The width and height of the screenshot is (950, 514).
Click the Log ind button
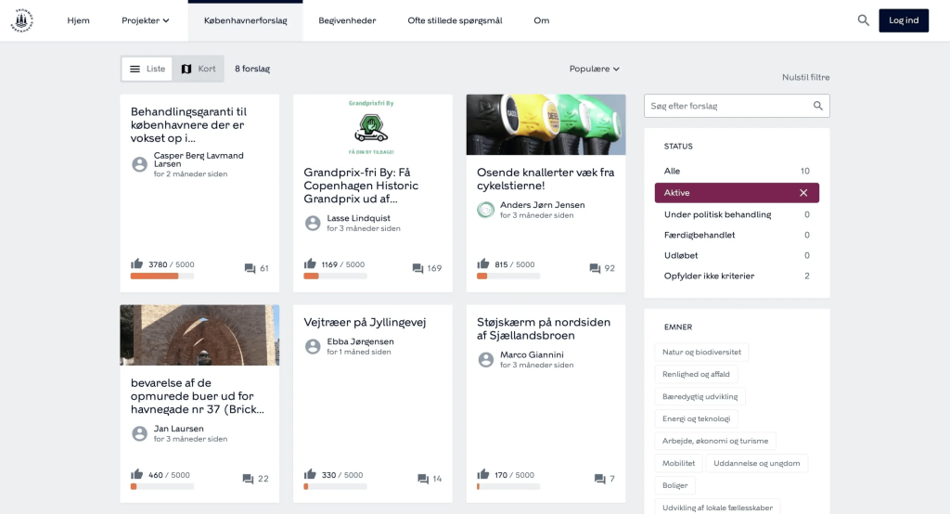click(903, 20)
